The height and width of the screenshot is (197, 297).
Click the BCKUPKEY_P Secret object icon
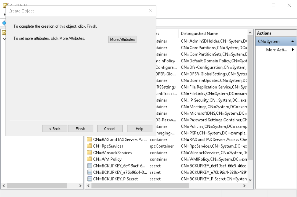tap(89, 179)
